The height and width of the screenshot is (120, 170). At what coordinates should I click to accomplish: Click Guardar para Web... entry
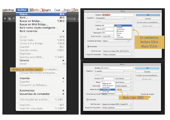41,57
